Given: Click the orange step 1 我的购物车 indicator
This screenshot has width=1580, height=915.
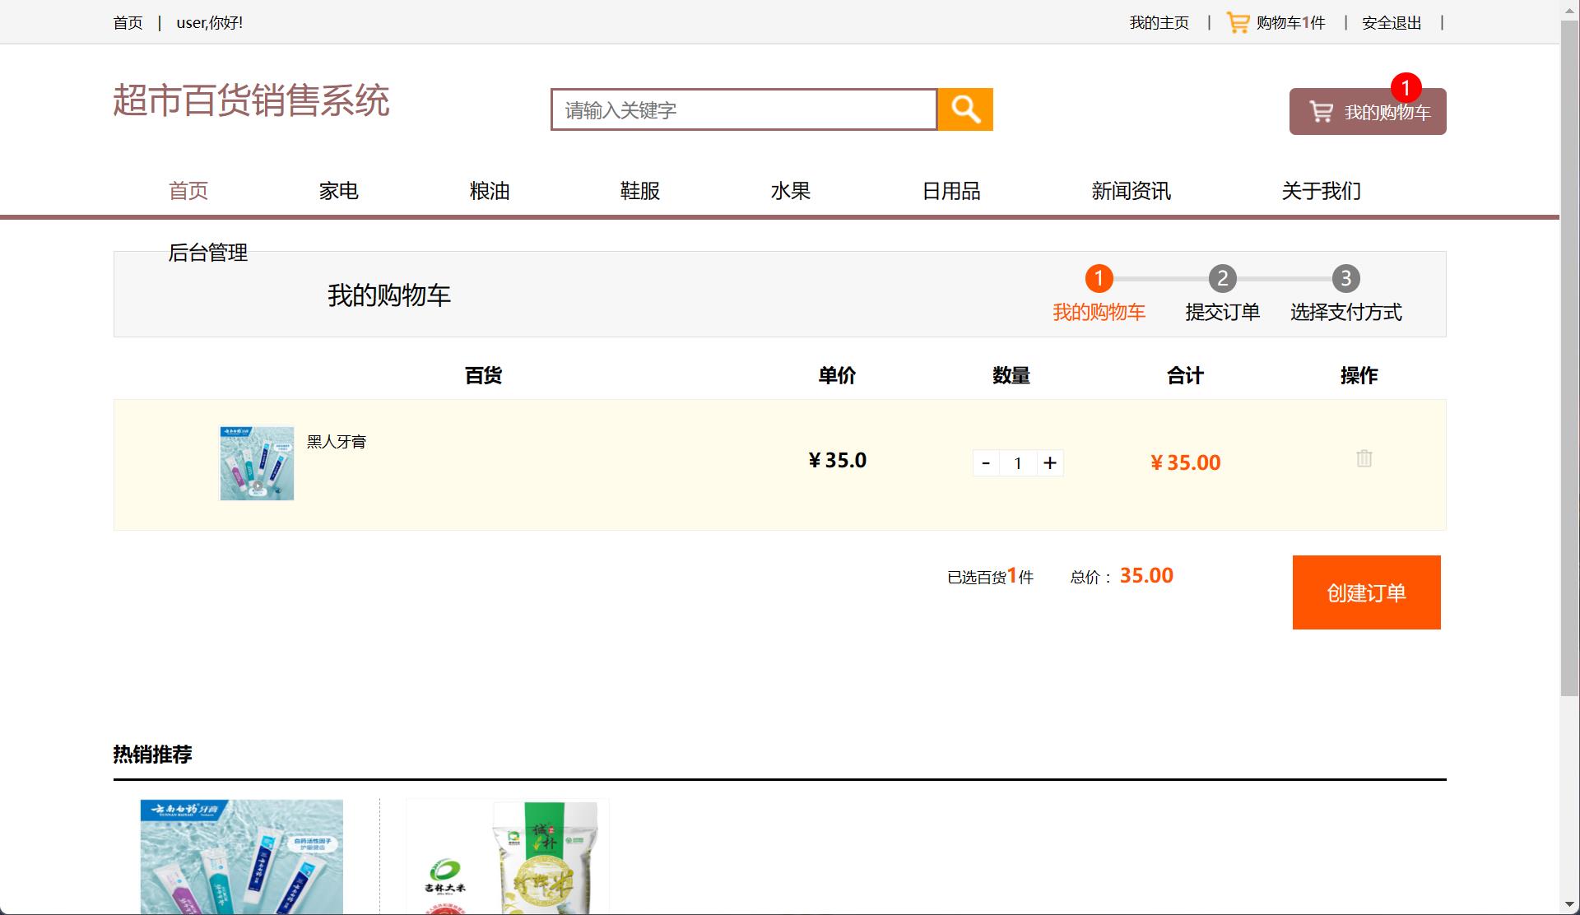Looking at the screenshot, I should click(1099, 279).
